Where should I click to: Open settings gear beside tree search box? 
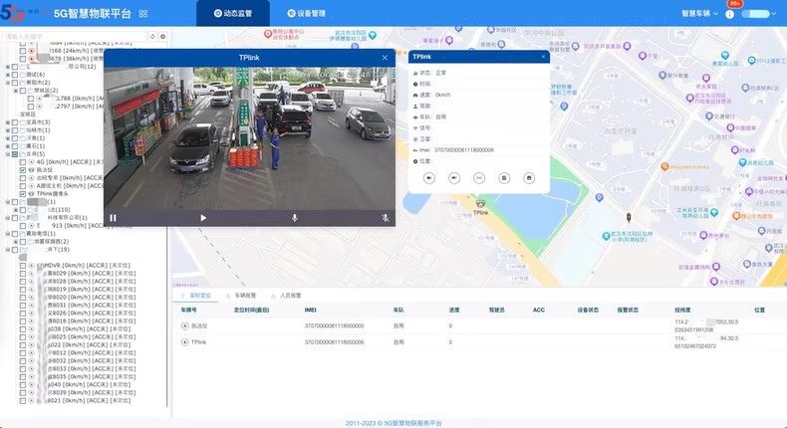pos(163,37)
